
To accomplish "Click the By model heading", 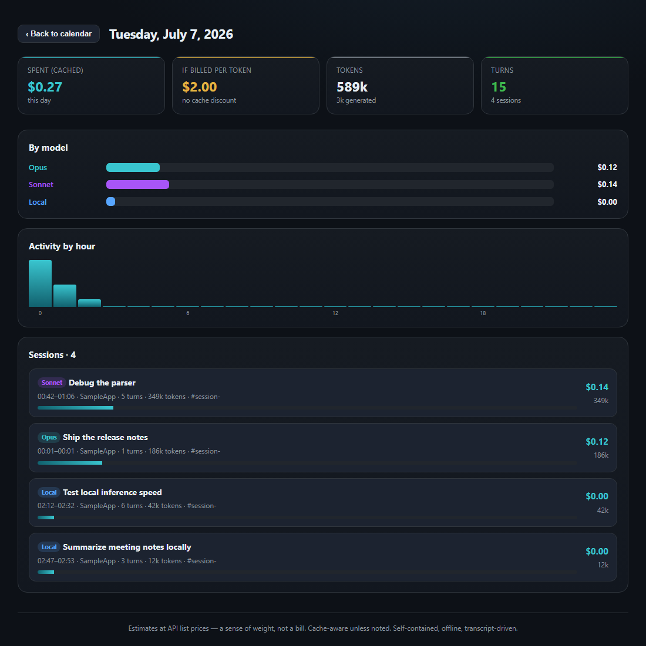I will (x=48, y=148).
